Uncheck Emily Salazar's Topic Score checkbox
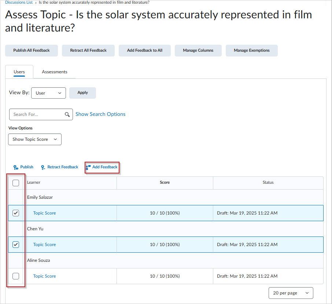Screen dimensions: 332x304 (x=16, y=213)
